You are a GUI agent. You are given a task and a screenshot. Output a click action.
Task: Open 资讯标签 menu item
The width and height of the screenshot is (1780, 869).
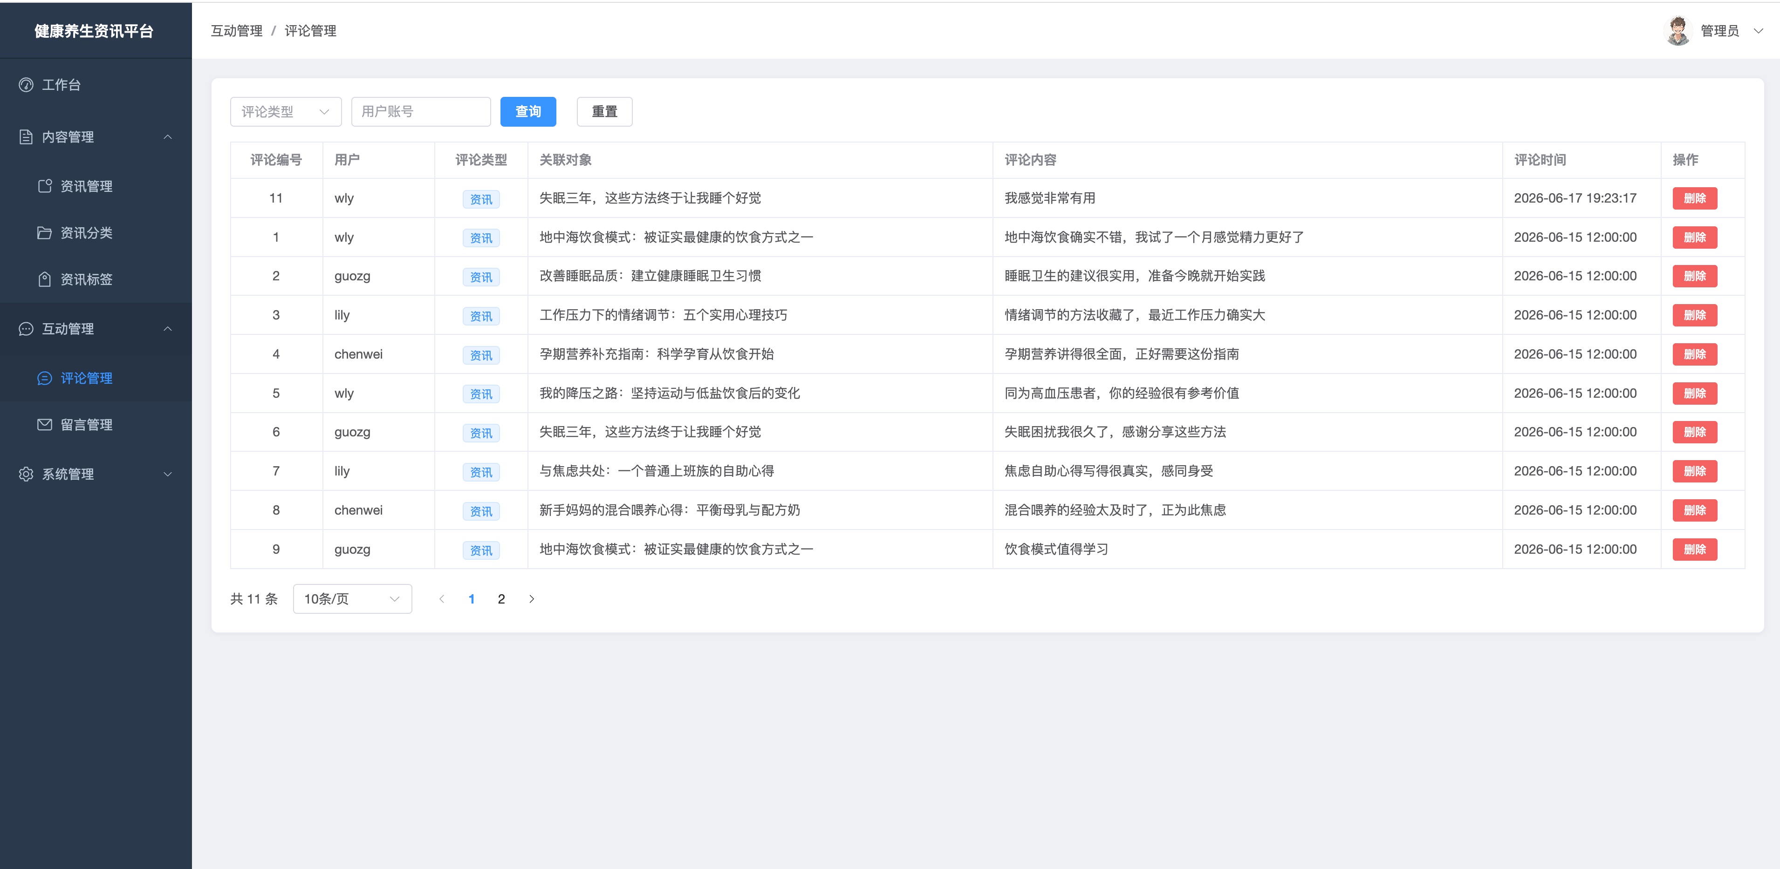point(96,279)
